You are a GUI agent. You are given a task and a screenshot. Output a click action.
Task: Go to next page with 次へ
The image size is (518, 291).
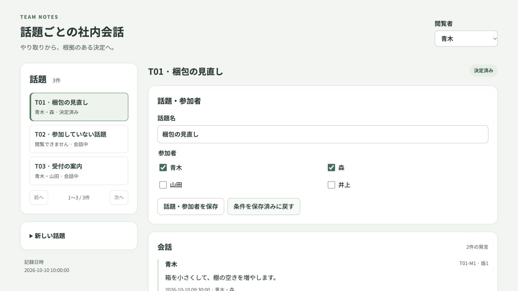(119, 198)
